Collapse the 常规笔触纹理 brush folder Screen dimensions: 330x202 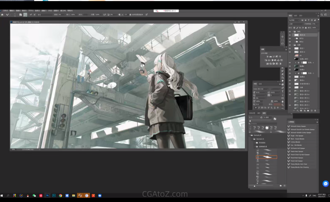(255, 146)
